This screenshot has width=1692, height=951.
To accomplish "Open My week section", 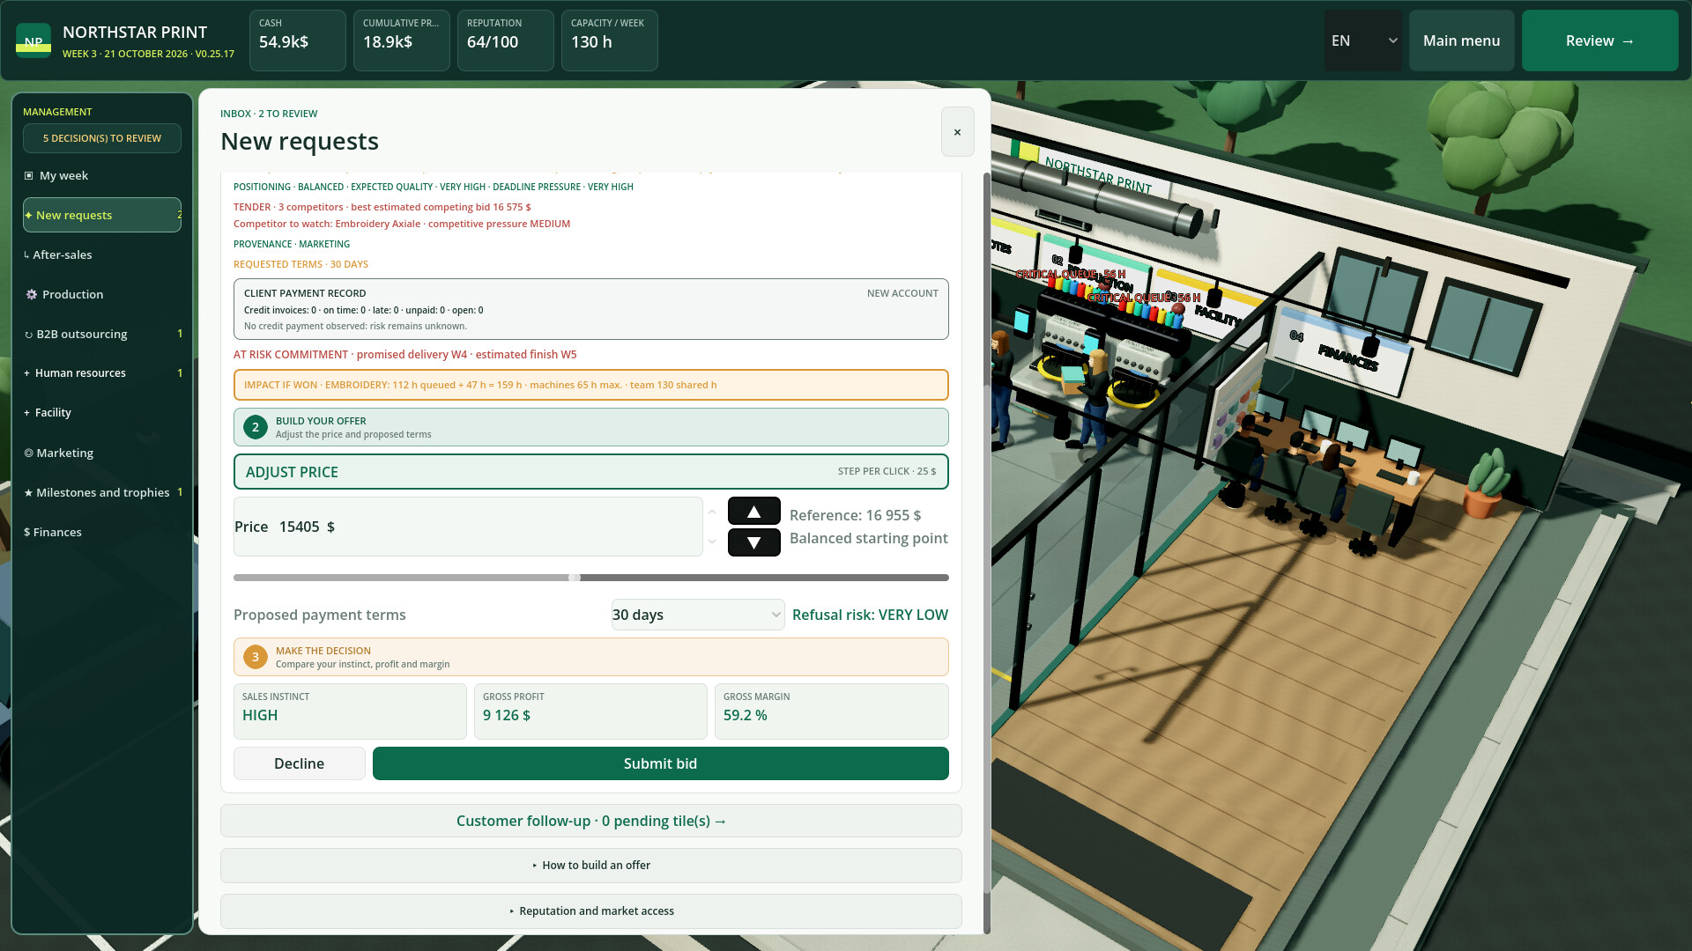I will (x=102, y=175).
